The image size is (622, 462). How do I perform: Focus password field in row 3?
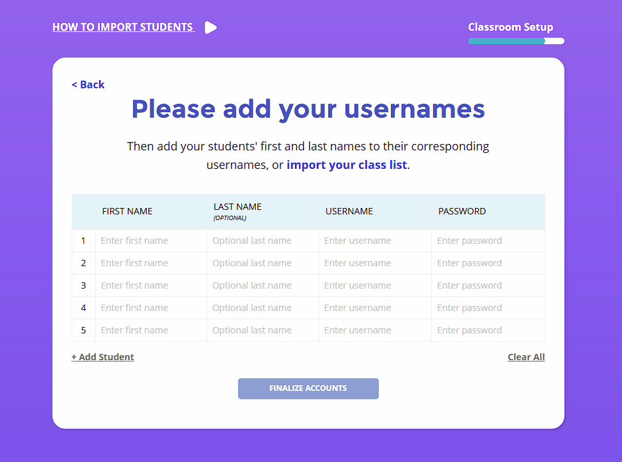tap(488, 285)
